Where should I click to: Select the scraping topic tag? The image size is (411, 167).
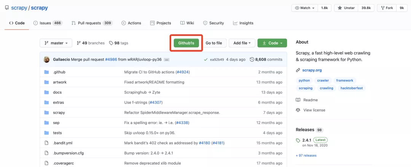(x=306, y=88)
